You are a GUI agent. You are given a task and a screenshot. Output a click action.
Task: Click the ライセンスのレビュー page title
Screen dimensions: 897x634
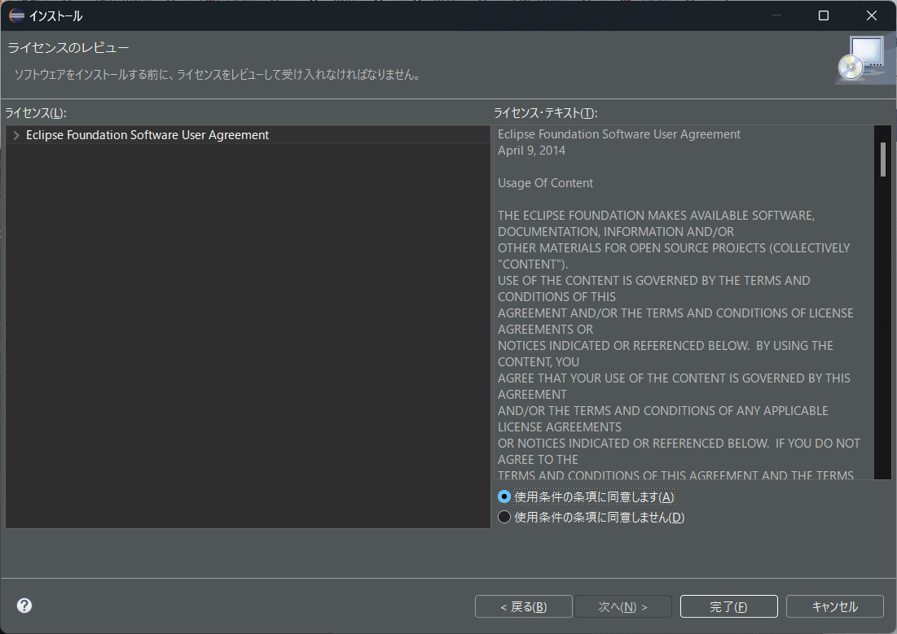click(68, 47)
